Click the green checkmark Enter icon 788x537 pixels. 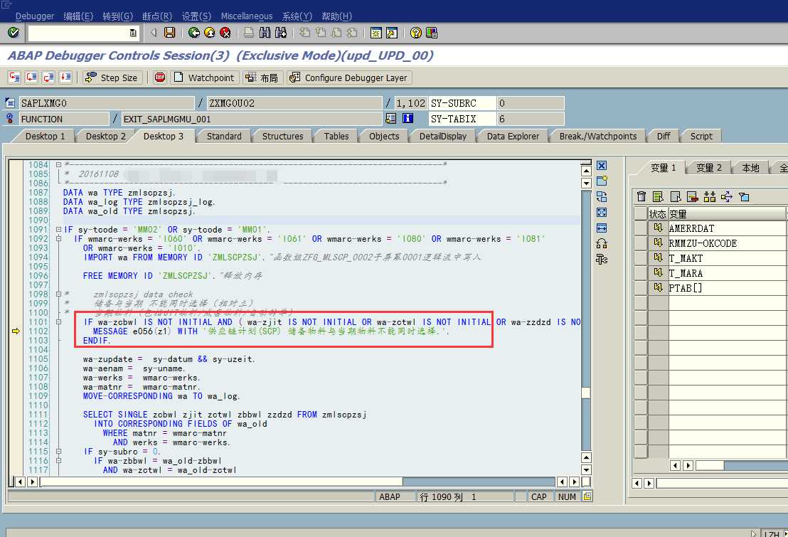[x=14, y=33]
